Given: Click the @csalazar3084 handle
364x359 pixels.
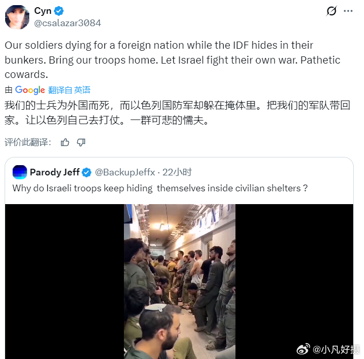Looking at the screenshot, I should tap(67, 23).
